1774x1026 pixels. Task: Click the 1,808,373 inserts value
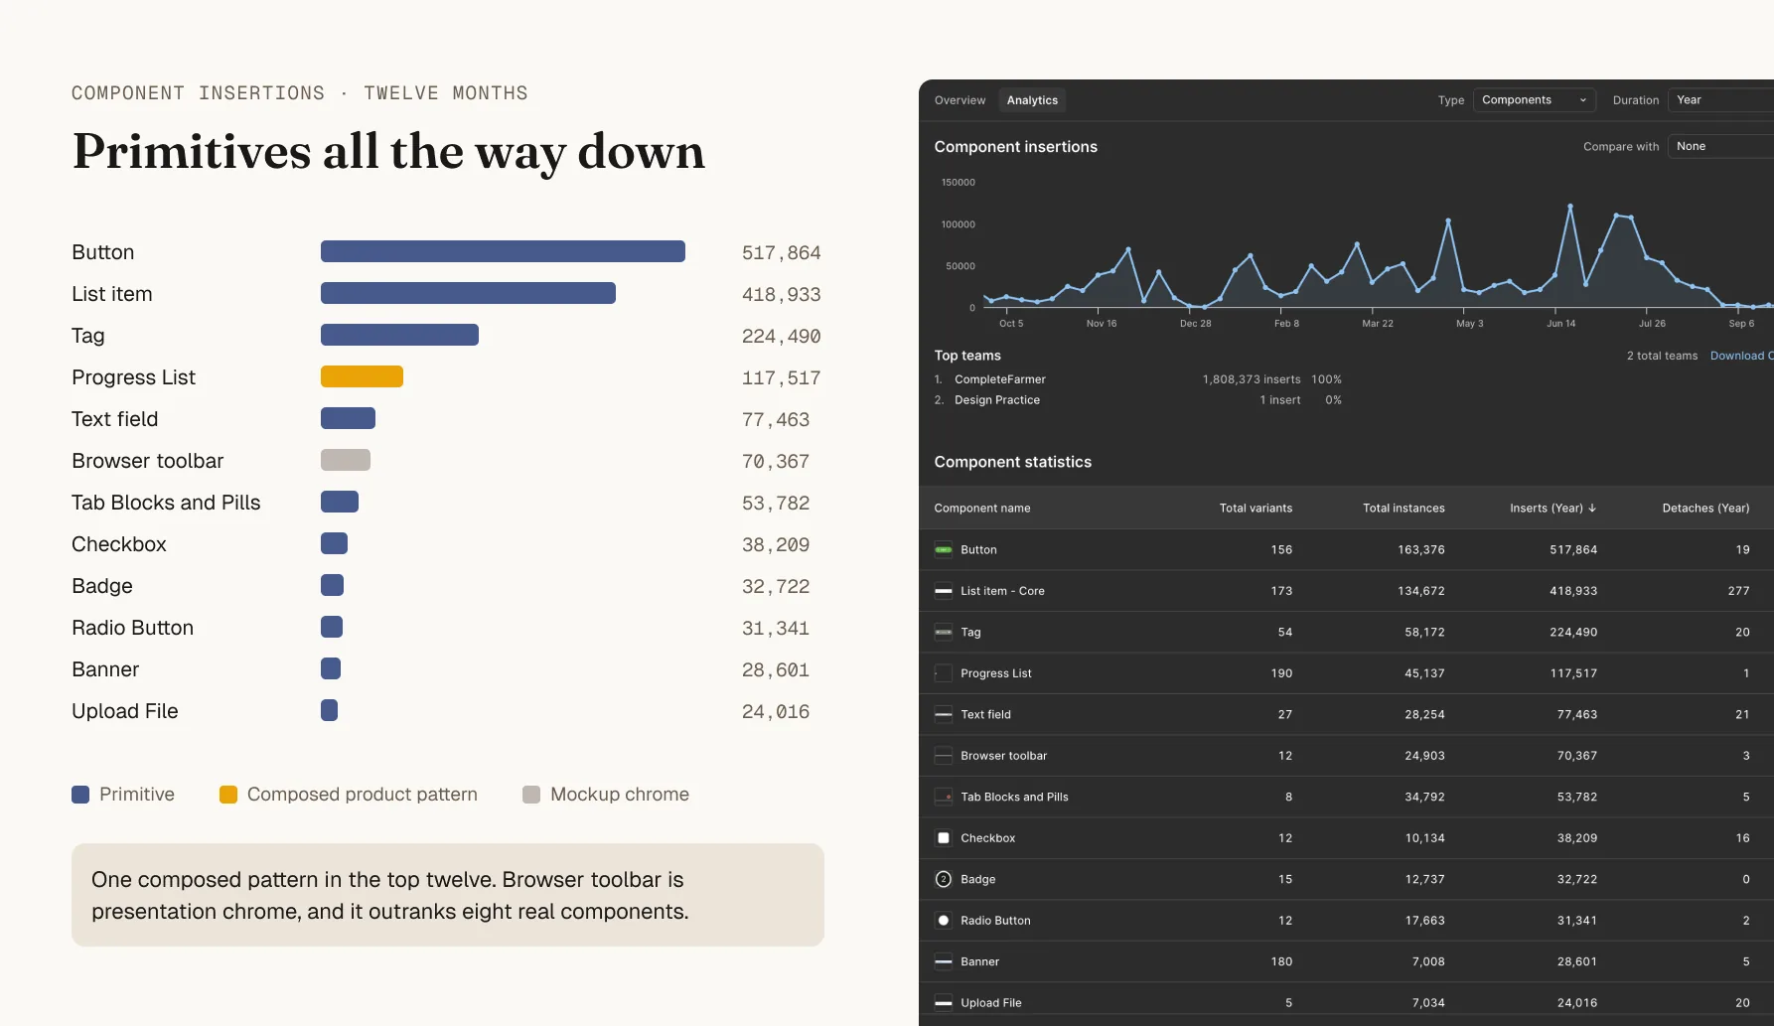(1252, 379)
